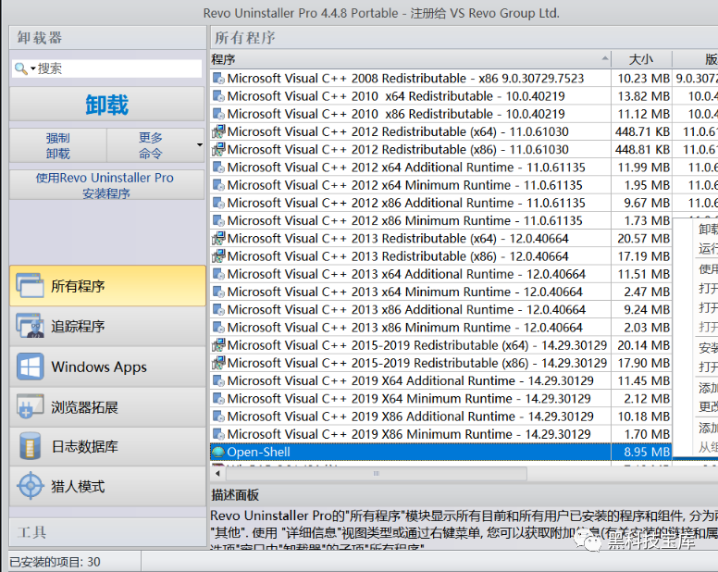Click the All Programs sidebar icon
Screen dimensions: 718x572
coord(30,286)
